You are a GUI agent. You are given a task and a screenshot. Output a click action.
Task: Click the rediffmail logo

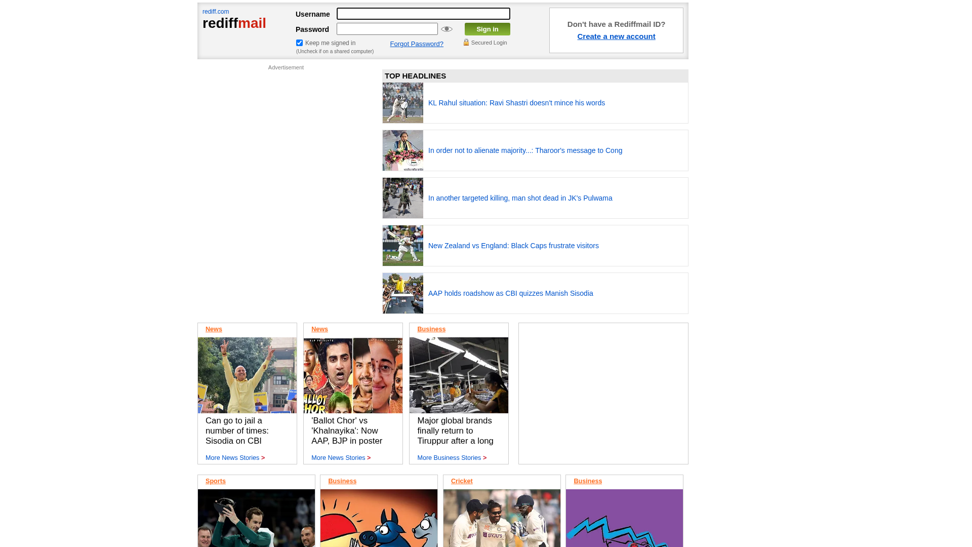[x=234, y=23]
